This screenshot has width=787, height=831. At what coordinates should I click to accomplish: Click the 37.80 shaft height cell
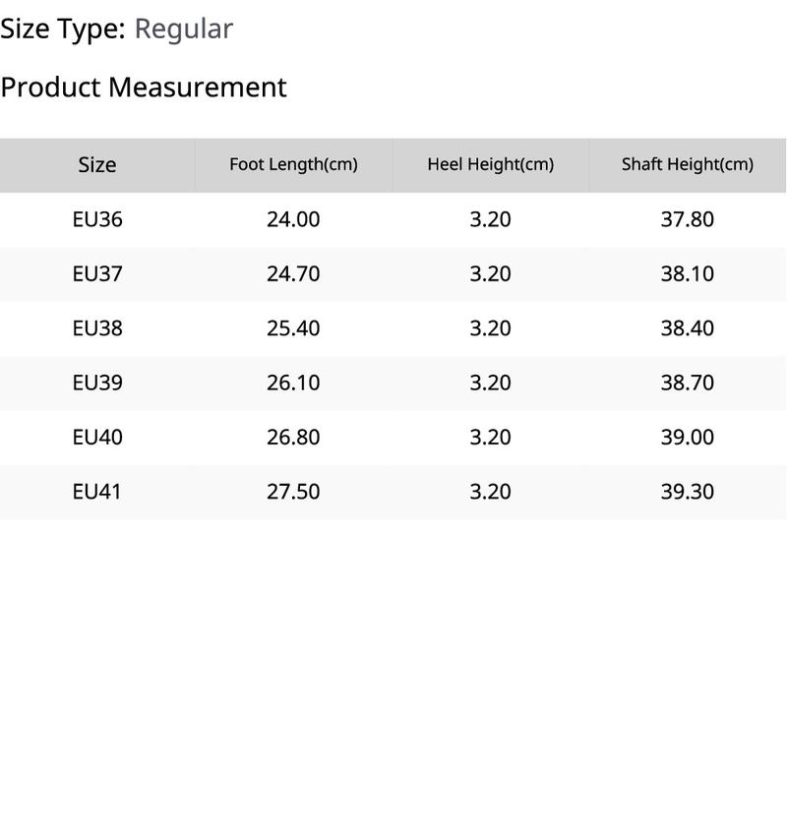click(687, 219)
